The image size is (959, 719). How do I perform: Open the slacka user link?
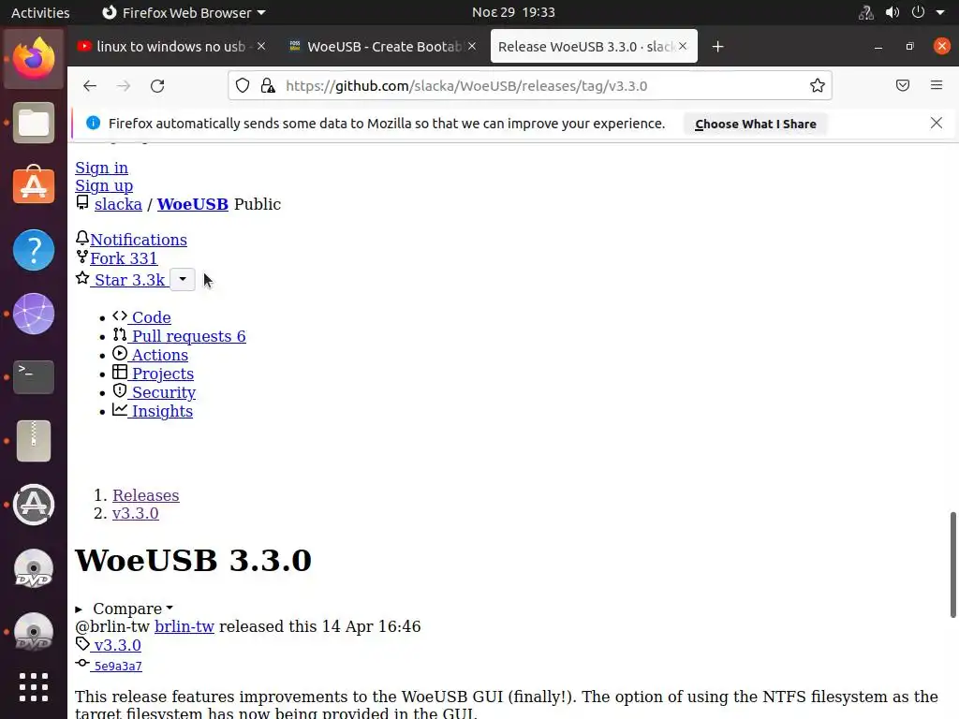(x=118, y=204)
